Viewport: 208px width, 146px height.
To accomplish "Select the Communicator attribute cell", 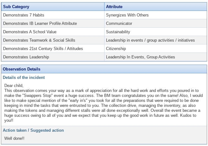I will 156,23.
